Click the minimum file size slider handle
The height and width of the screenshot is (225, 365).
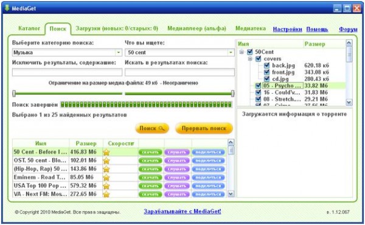coord(14,94)
